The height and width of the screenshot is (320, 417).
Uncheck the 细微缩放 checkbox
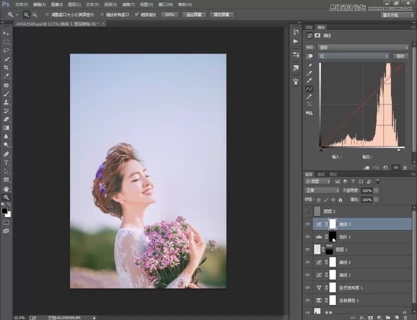(x=136, y=15)
